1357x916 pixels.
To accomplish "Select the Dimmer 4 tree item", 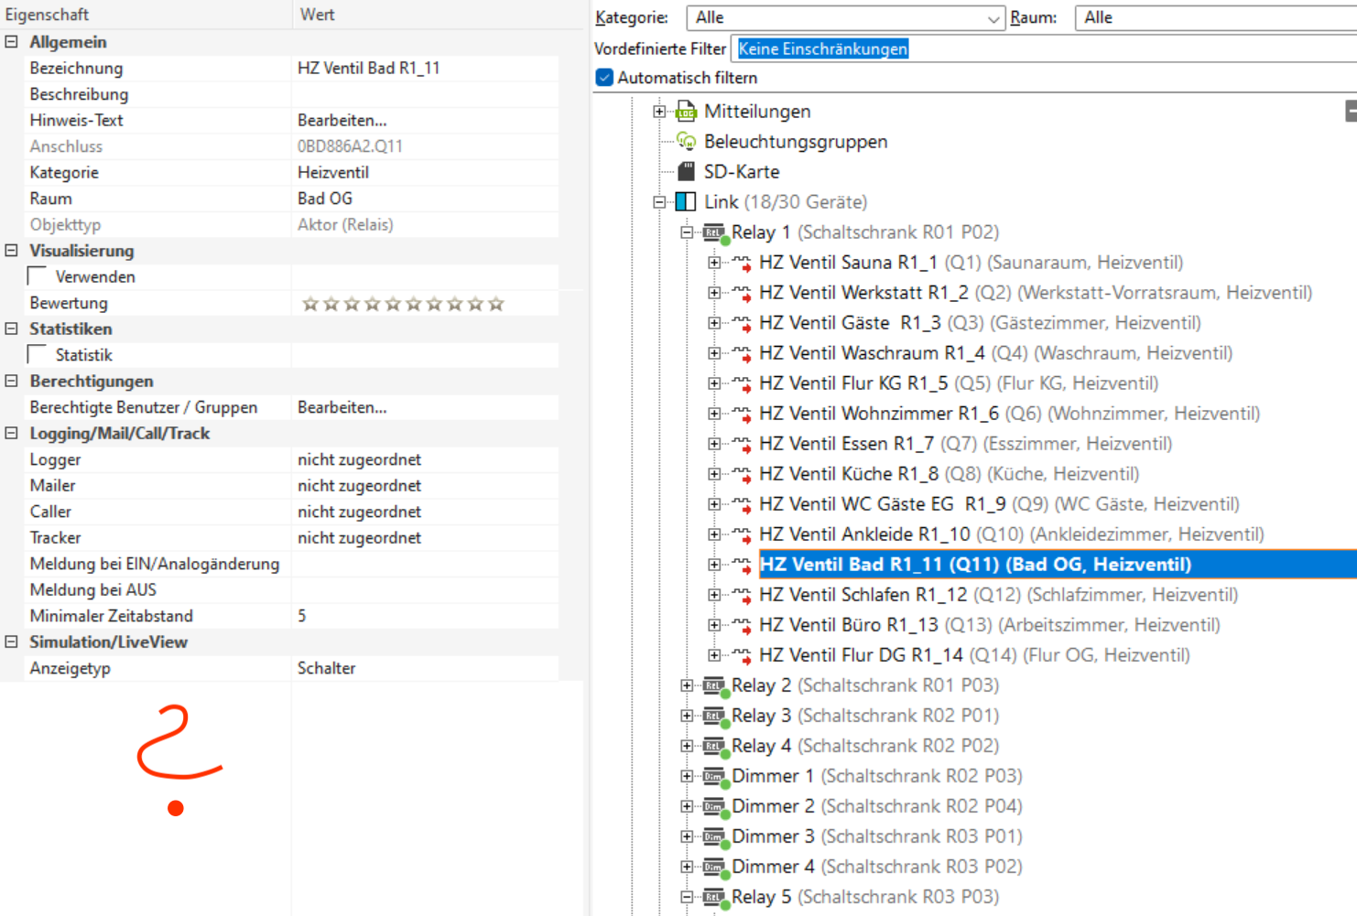I will [x=877, y=867].
